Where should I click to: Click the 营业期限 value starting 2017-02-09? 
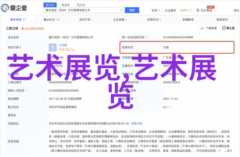(x=65, y=99)
